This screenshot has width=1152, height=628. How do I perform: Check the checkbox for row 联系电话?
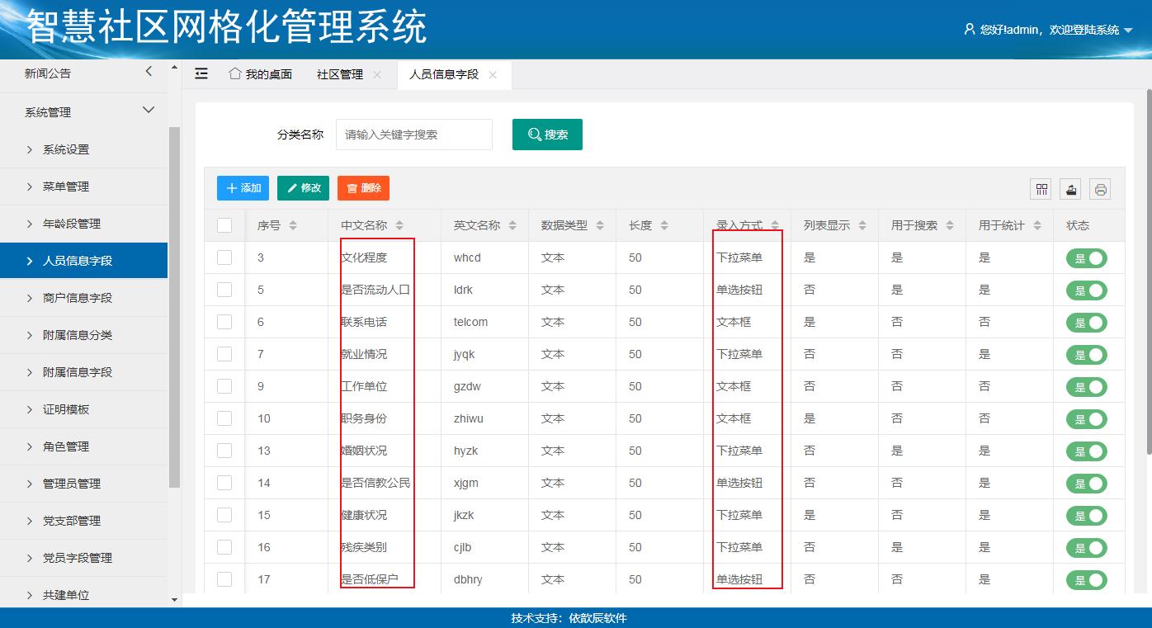pyautogui.click(x=224, y=322)
